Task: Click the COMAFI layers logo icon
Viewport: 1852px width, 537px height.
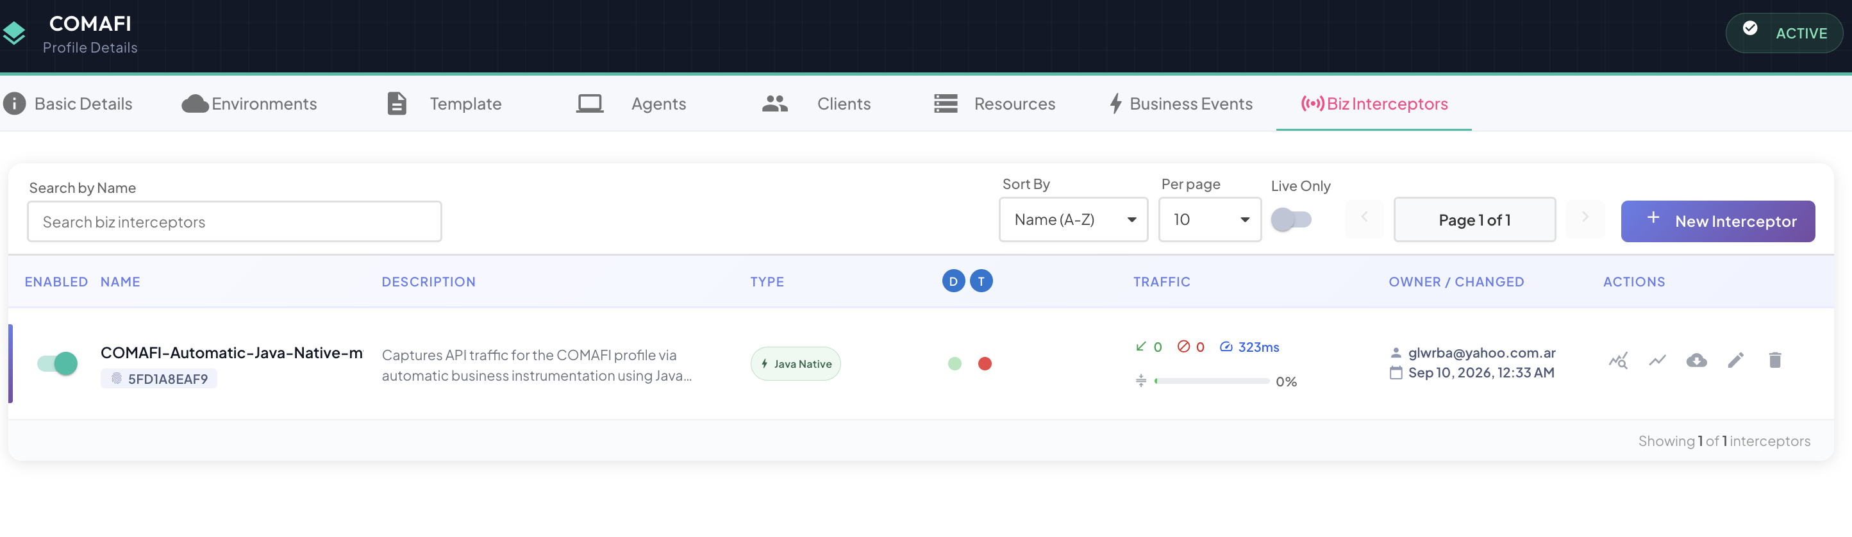Action: [x=13, y=33]
